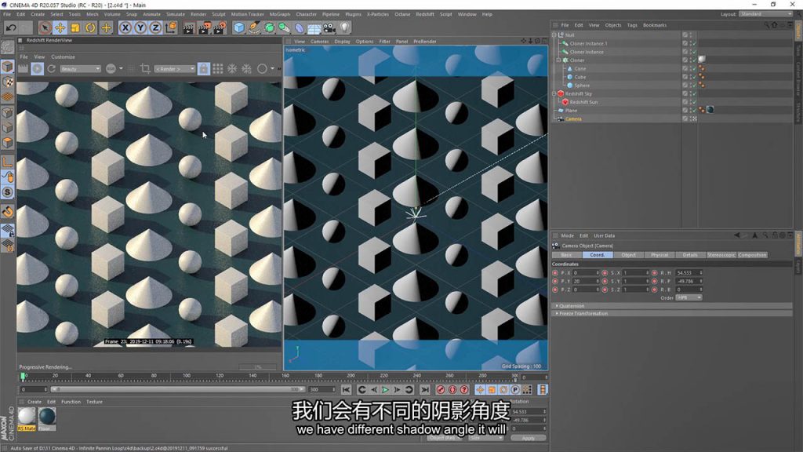This screenshot has height=452, width=803.
Task: Open Customize menu in Redshift RenderView
Action: [63, 56]
